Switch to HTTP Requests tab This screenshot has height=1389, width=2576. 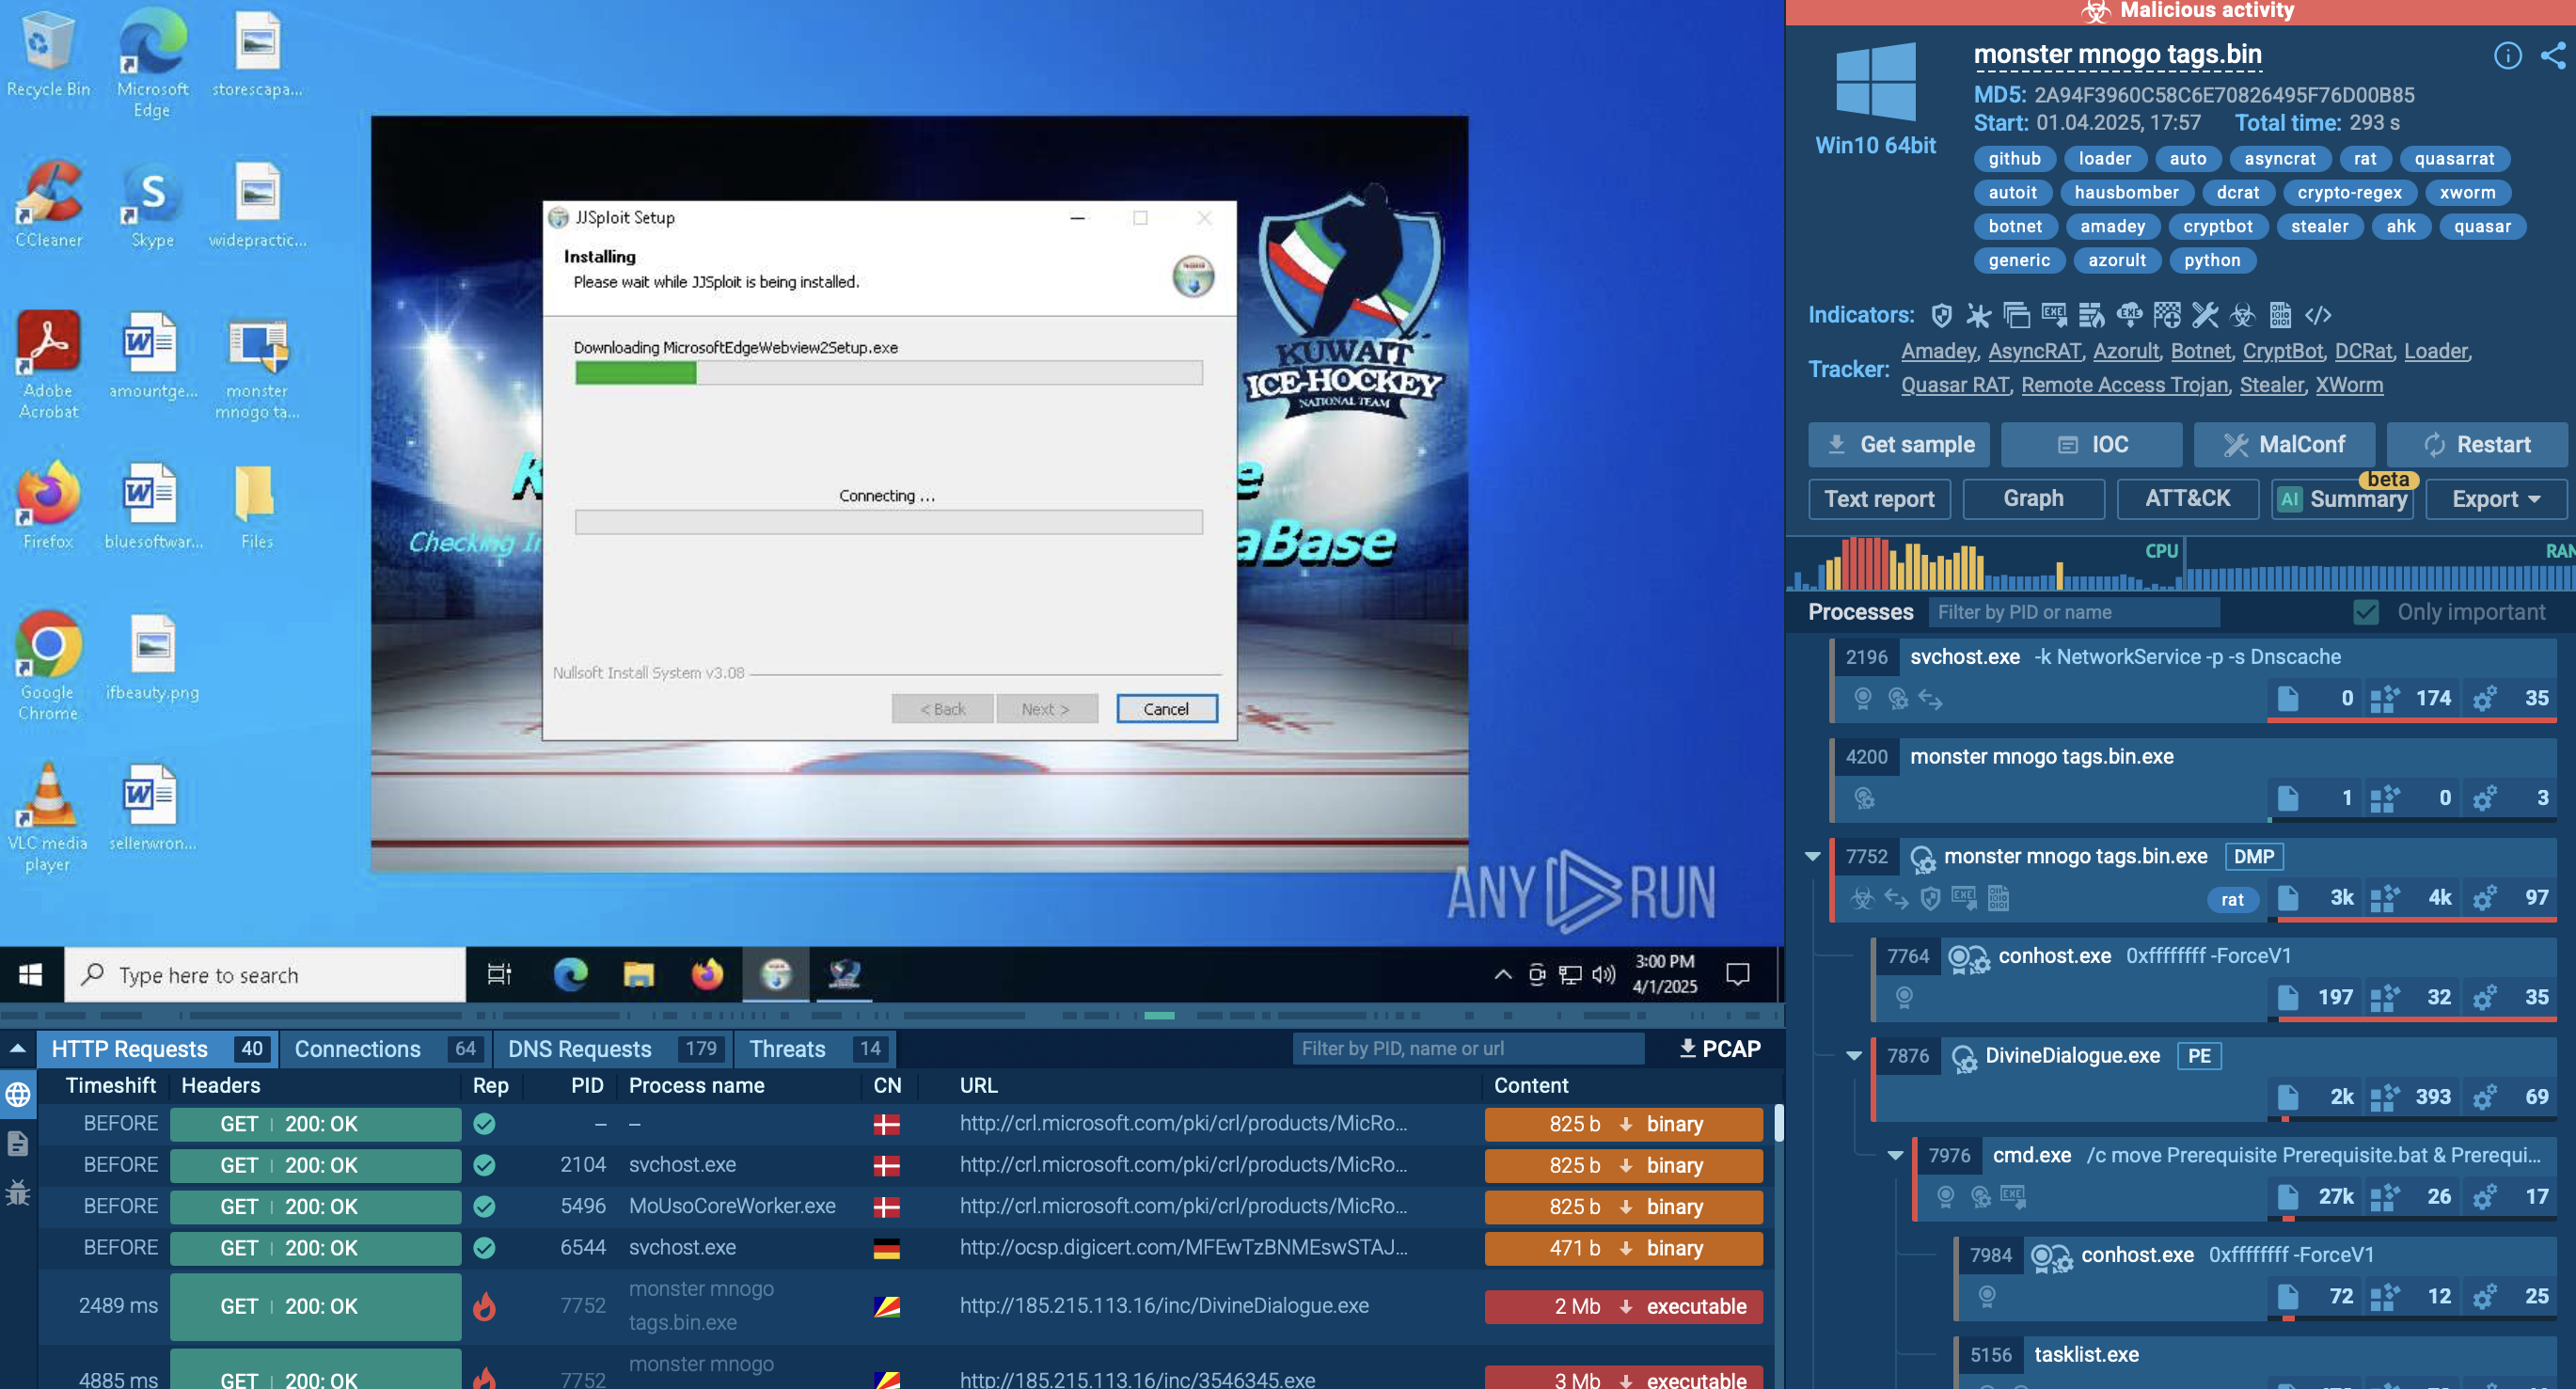pos(158,1049)
